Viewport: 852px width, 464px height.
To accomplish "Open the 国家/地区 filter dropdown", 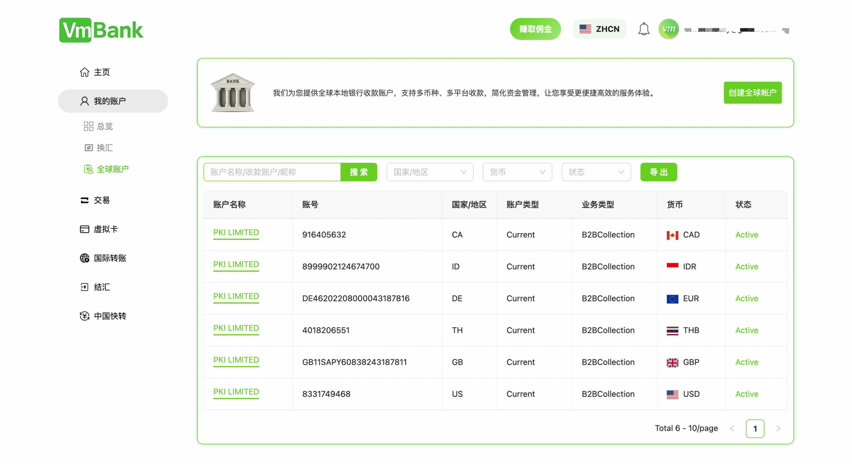I will [430, 172].
